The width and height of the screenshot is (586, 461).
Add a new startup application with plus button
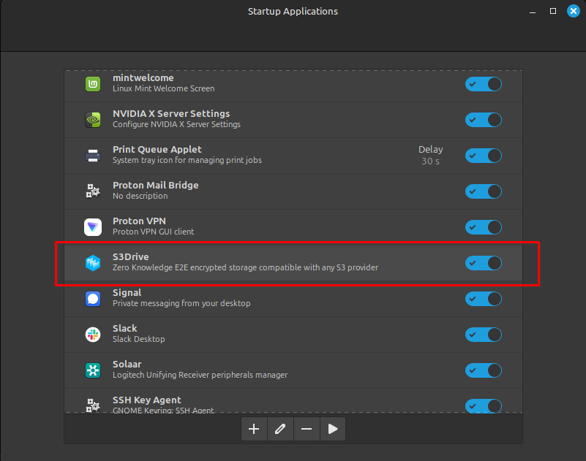click(254, 429)
